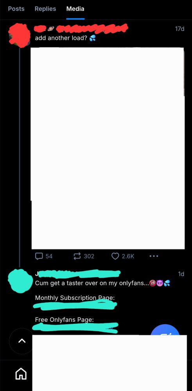Image resolution: width=192 pixels, height=391 pixels.
Task: Tap the scroll-to-top chevron button
Action: 22,341
